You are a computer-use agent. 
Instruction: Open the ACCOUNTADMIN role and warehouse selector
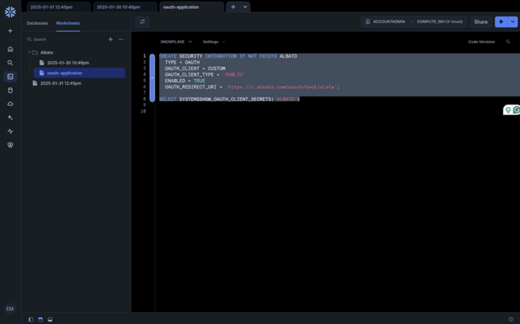(414, 22)
